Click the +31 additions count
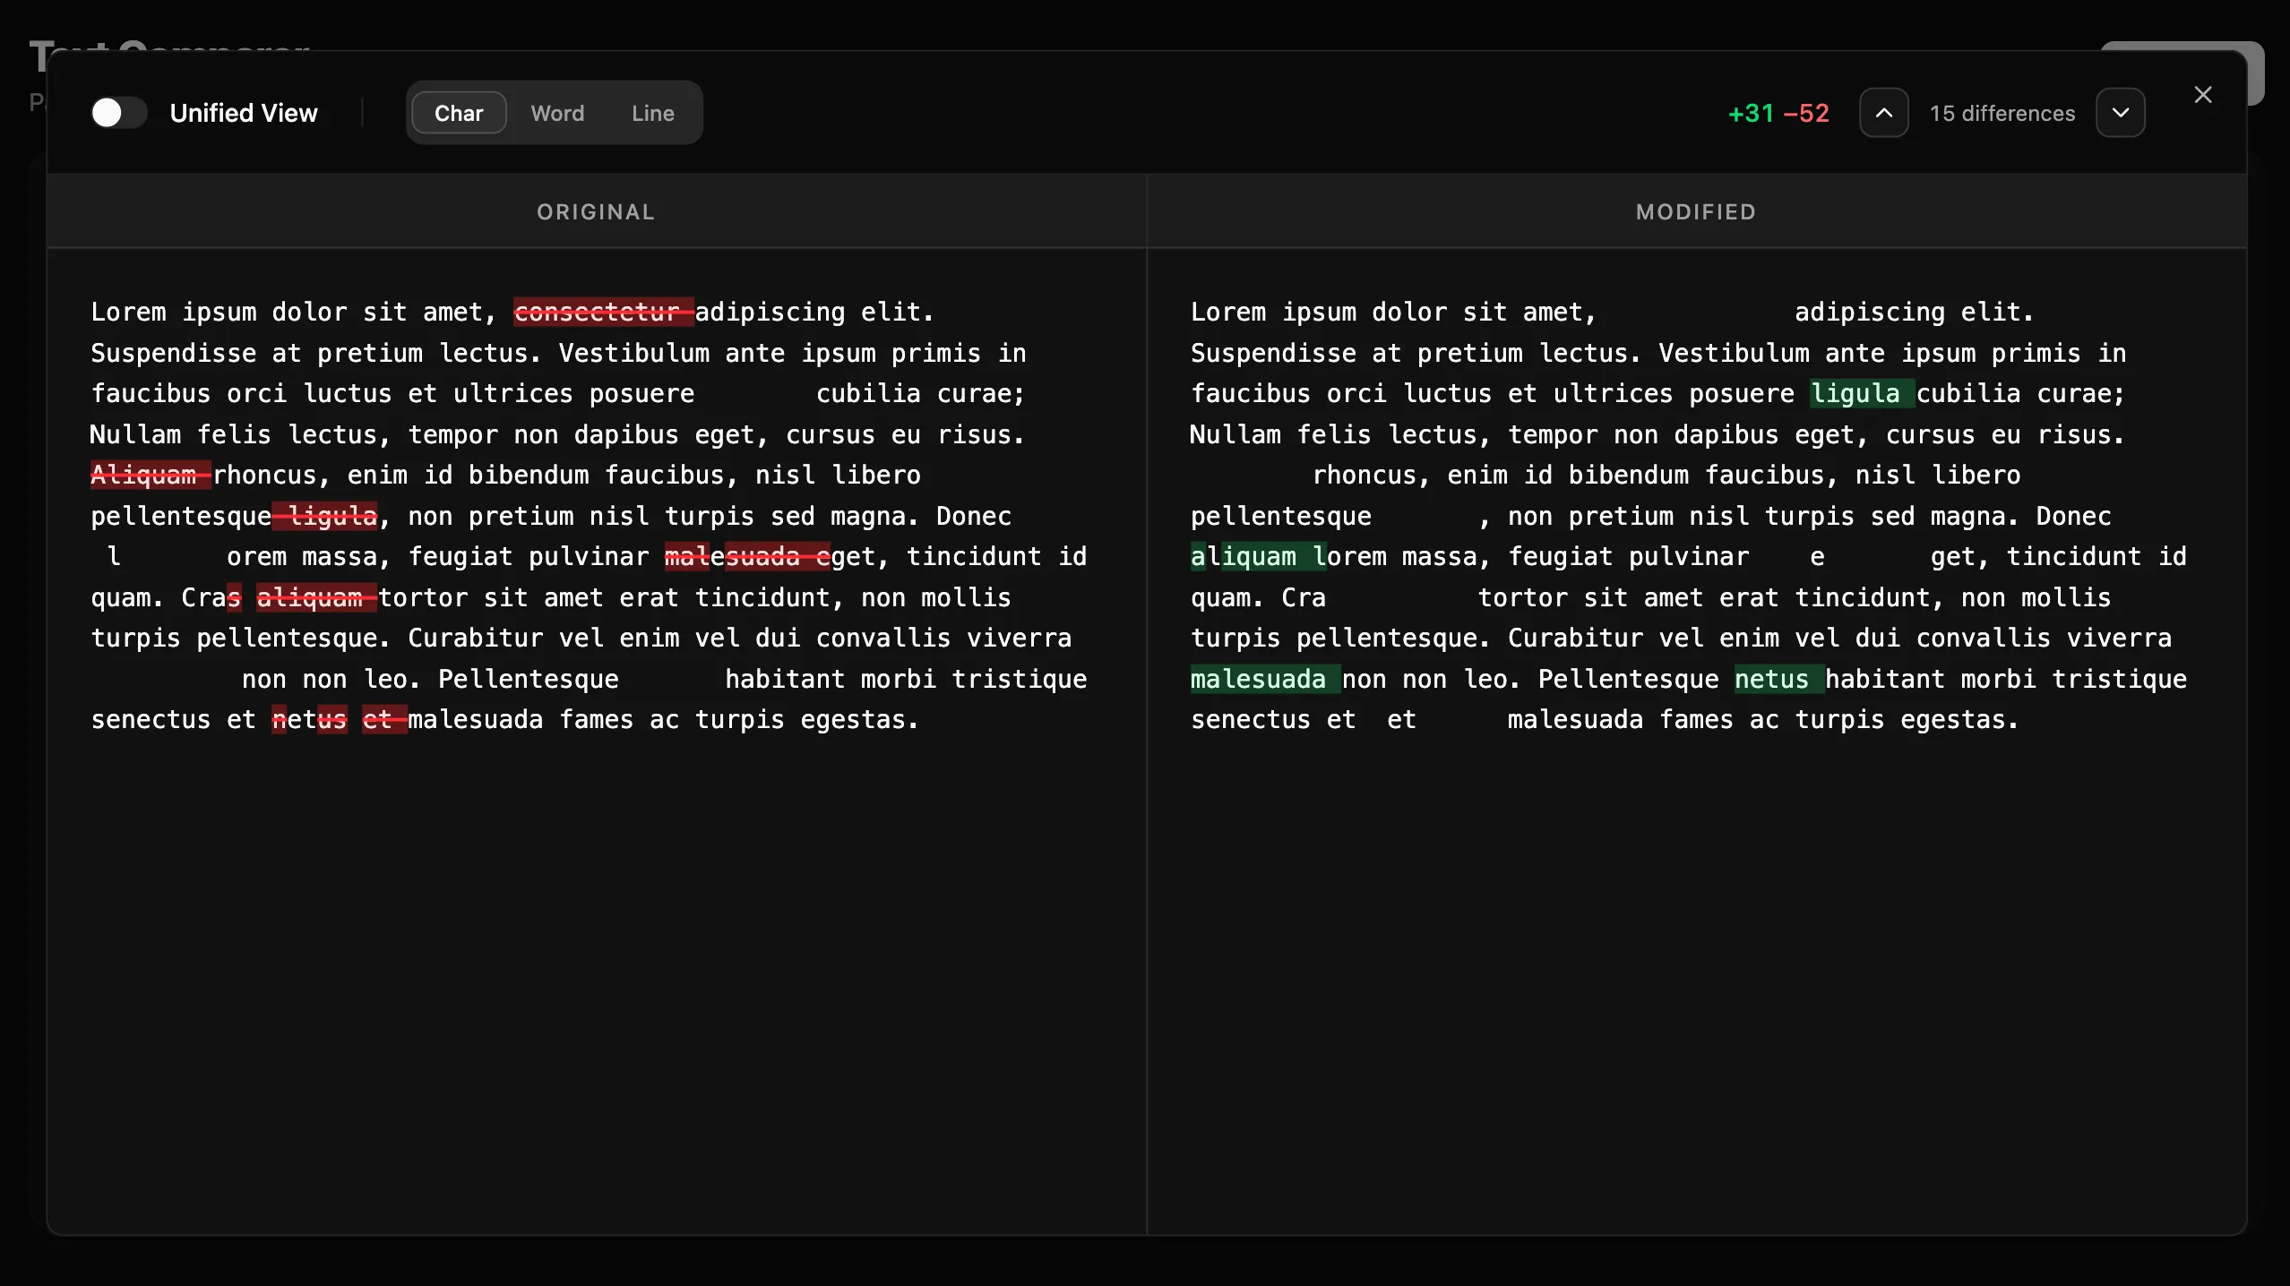 (1751, 114)
